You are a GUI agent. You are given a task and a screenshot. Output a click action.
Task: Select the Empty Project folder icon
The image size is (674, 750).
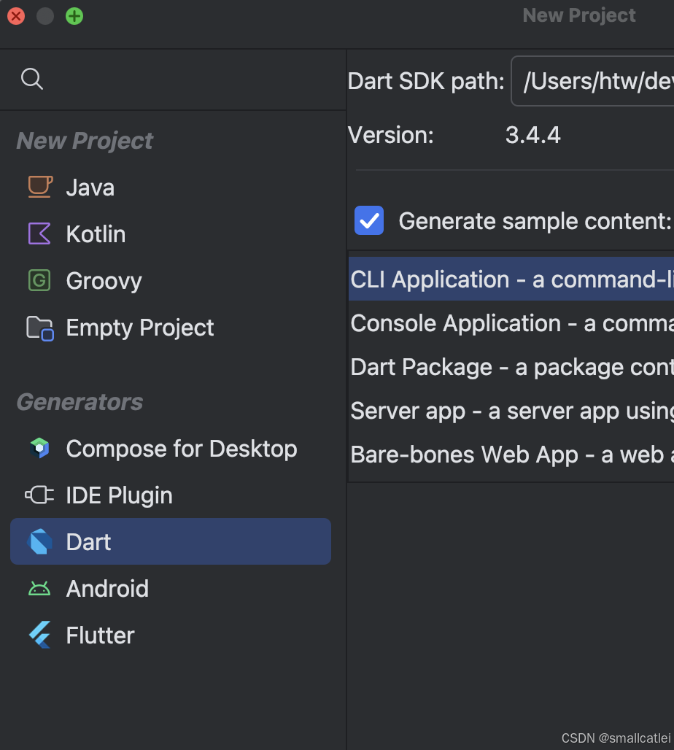point(39,328)
